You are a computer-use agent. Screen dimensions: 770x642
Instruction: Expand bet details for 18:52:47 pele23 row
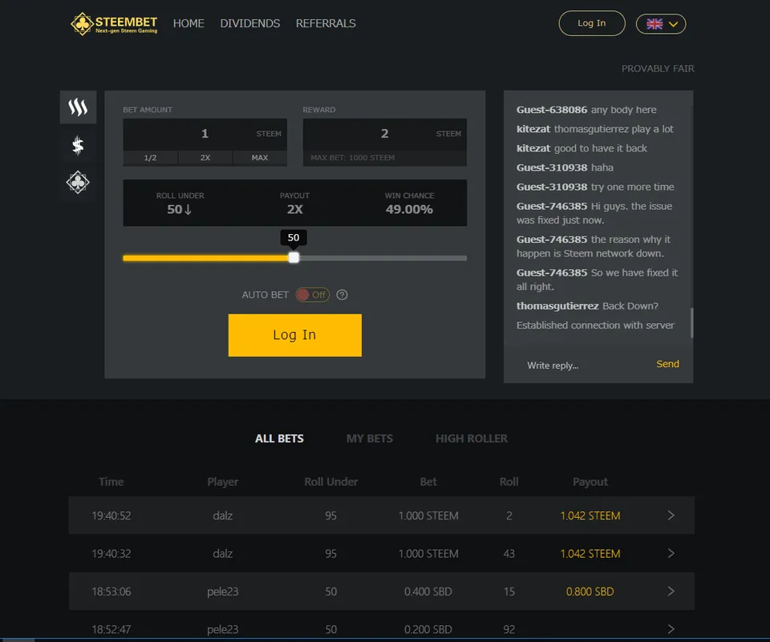coord(671,628)
